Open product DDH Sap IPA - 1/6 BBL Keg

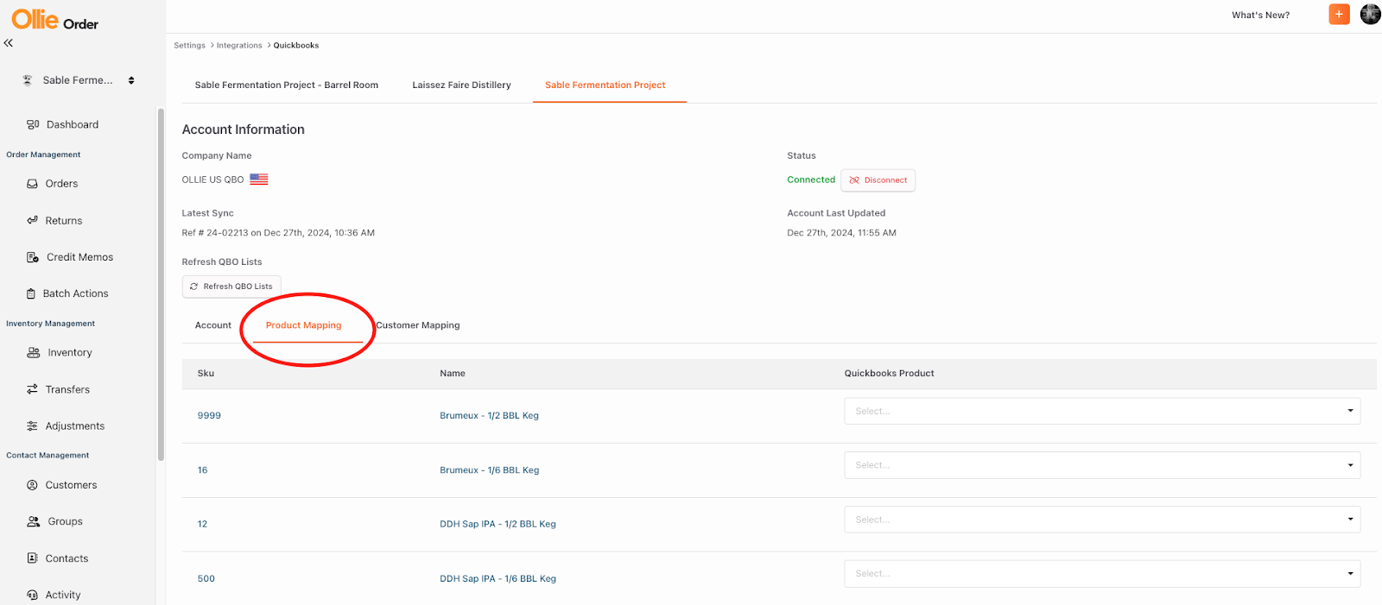tap(498, 579)
